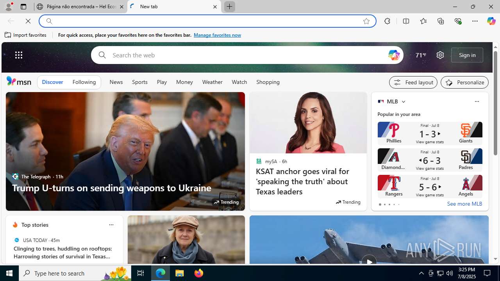This screenshot has height=281, width=500.
Task: Expand the MLB league dropdown
Action: click(403, 101)
